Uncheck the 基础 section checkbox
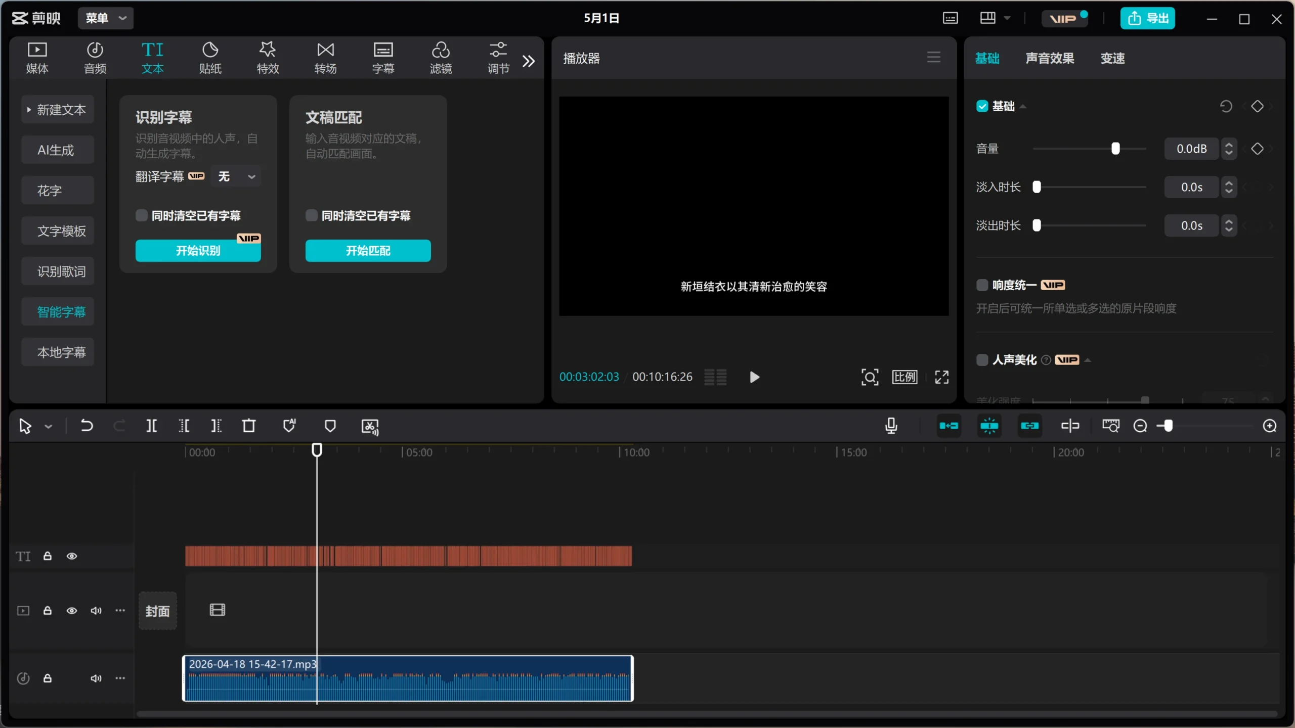This screenshot has width=1295, height=728. click(x=982, y=106)
